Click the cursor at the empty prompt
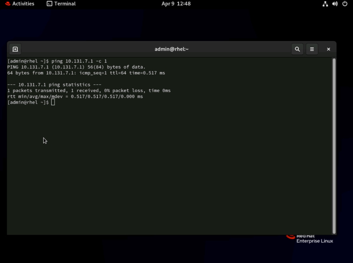Screen dimensions: 353x263 [53, 102]
